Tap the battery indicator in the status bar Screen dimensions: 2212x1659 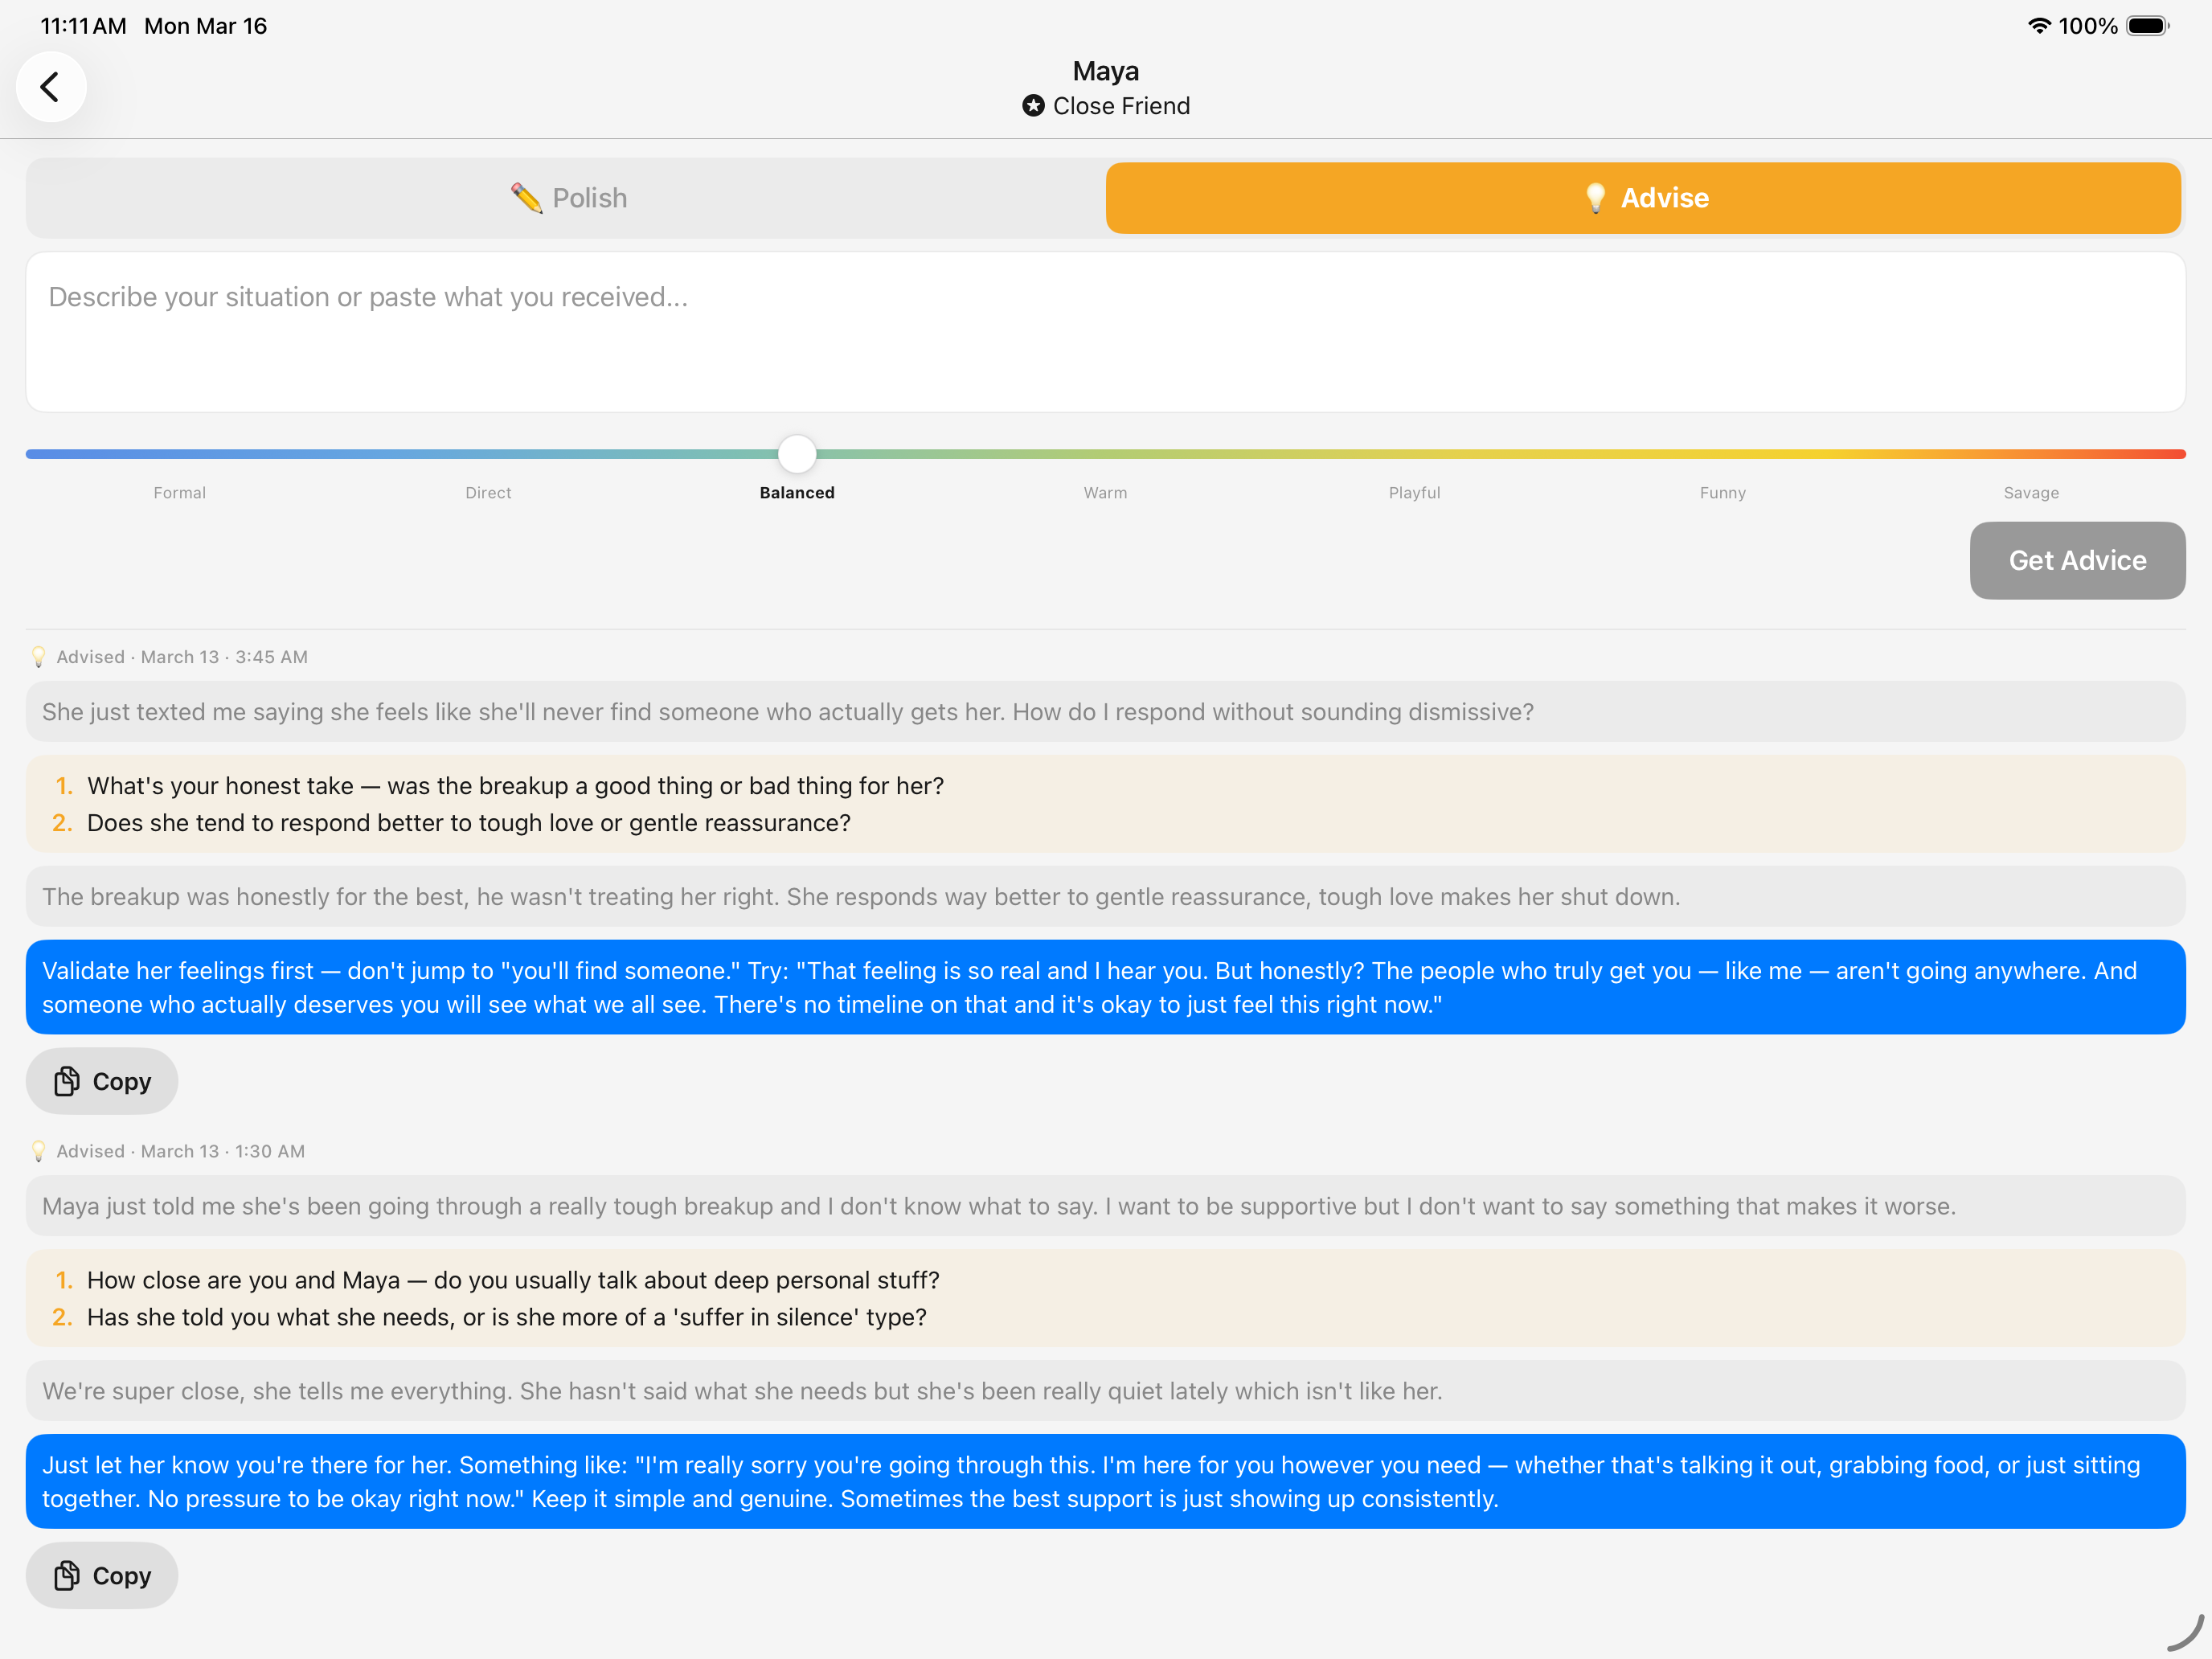(x=2147, y=26)
